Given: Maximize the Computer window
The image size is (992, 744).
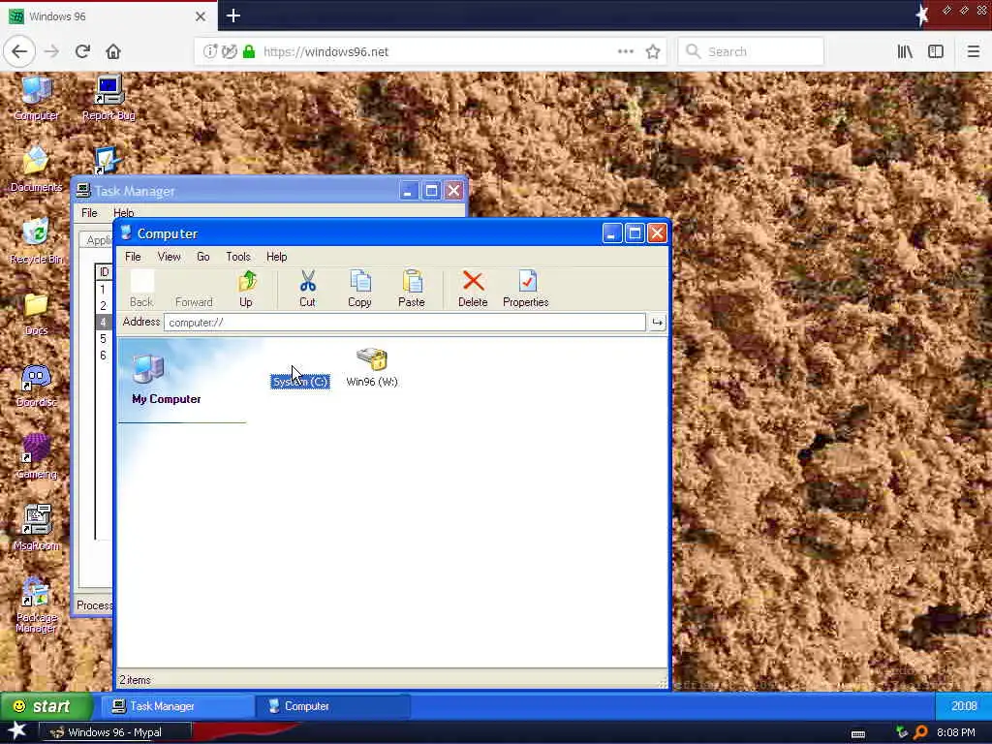Looking at the screenshot, I should pos(635,233).
